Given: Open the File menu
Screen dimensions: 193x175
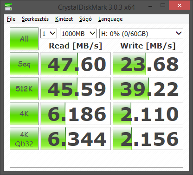Looking at the screenshot, I should coord(11,19).
